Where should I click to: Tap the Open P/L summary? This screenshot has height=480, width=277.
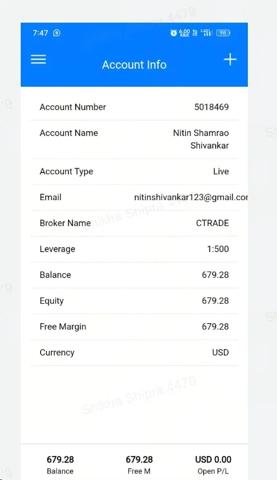pos(213,464)
